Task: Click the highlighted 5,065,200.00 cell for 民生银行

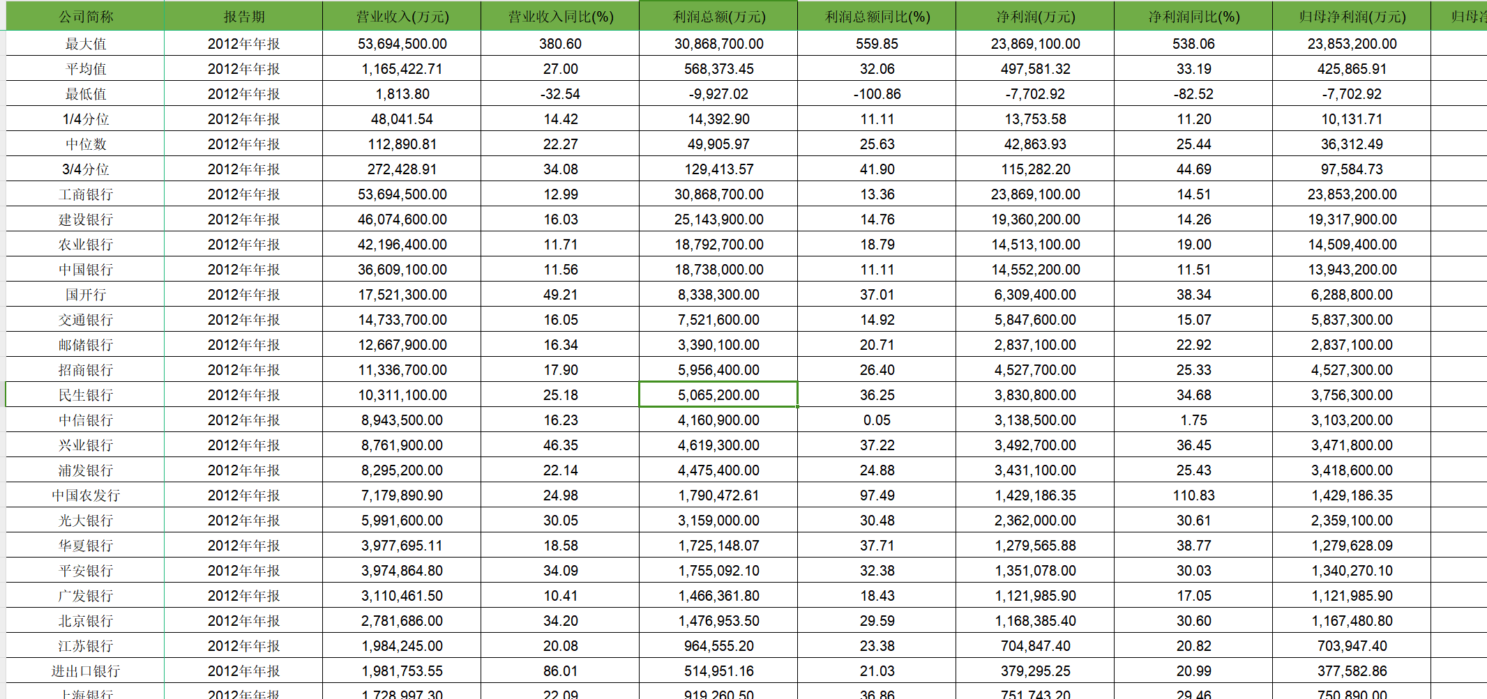Action: (718, 394)
